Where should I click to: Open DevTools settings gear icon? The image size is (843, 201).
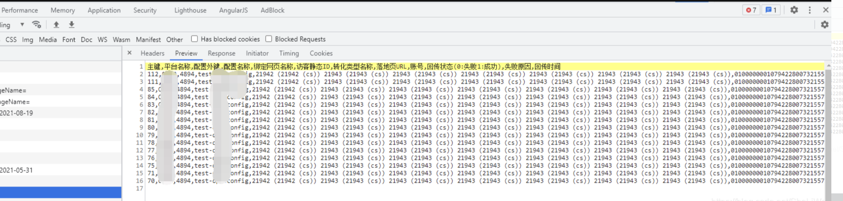coord(794,10)
